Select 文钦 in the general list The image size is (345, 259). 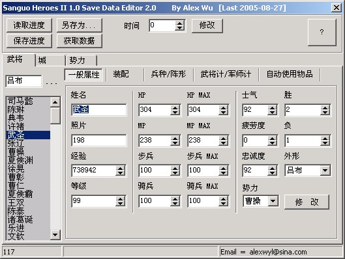click(29, 236)
